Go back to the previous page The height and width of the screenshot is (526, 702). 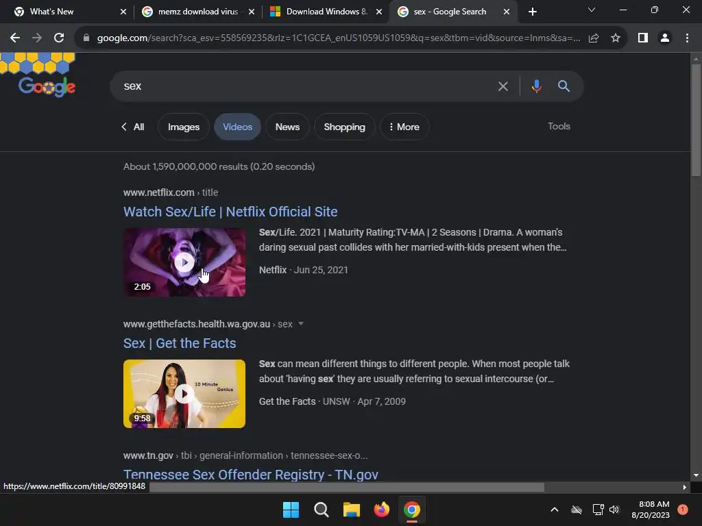pos(15,38)
